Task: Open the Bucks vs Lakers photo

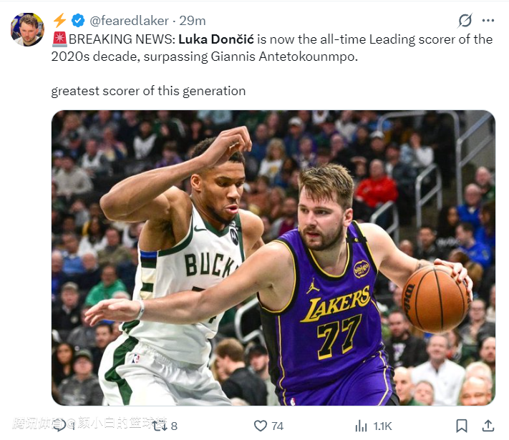Action: pos(273,258)
